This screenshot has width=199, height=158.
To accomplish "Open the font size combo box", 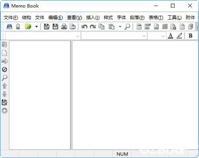I will point(157,36).
